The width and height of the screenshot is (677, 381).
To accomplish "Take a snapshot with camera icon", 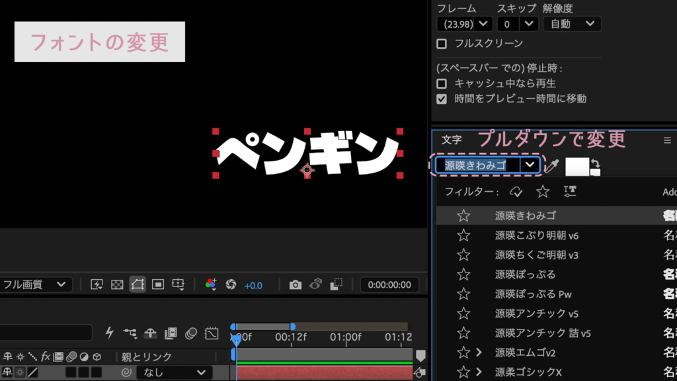I will coord(296,284).
